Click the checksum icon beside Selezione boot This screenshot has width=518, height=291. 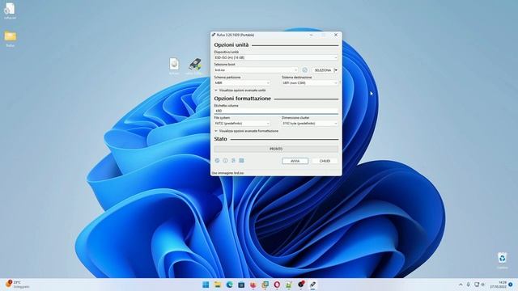point(304,70)
